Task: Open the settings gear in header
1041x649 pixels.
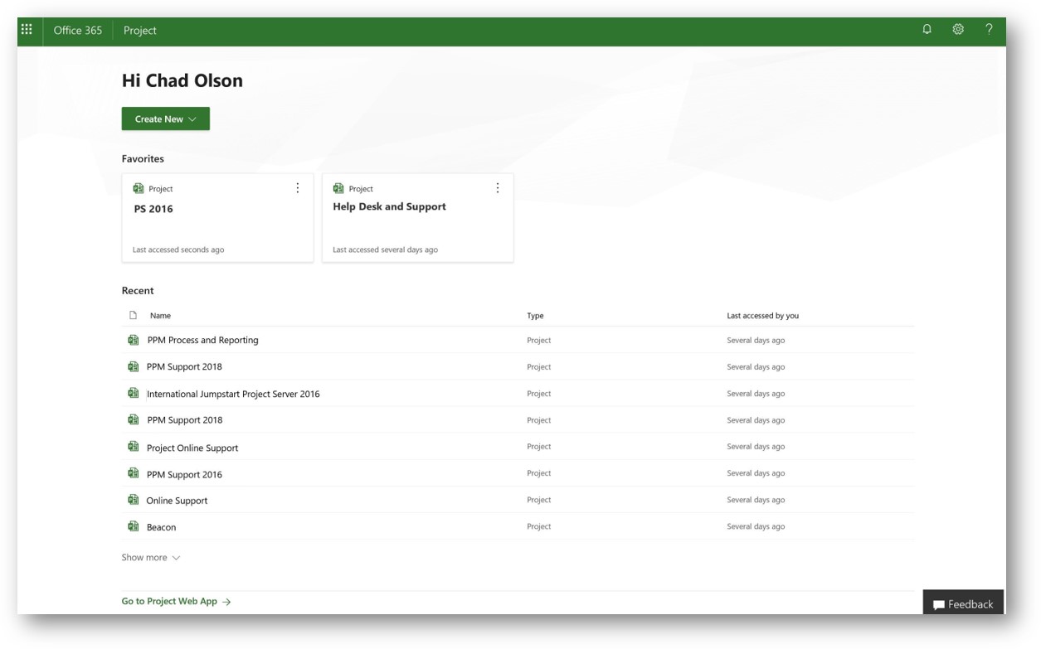Action: pos(958,30)
